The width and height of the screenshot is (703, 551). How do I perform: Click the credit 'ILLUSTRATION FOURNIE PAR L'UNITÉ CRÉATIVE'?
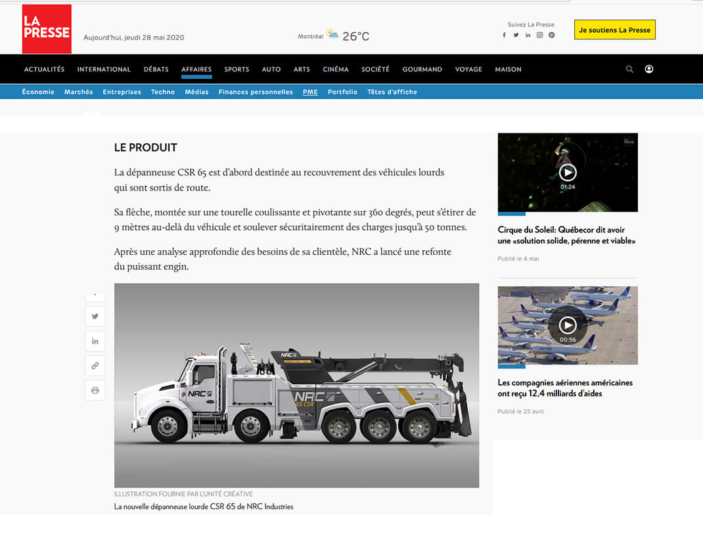pyautogui.click(x=183, y=494)
